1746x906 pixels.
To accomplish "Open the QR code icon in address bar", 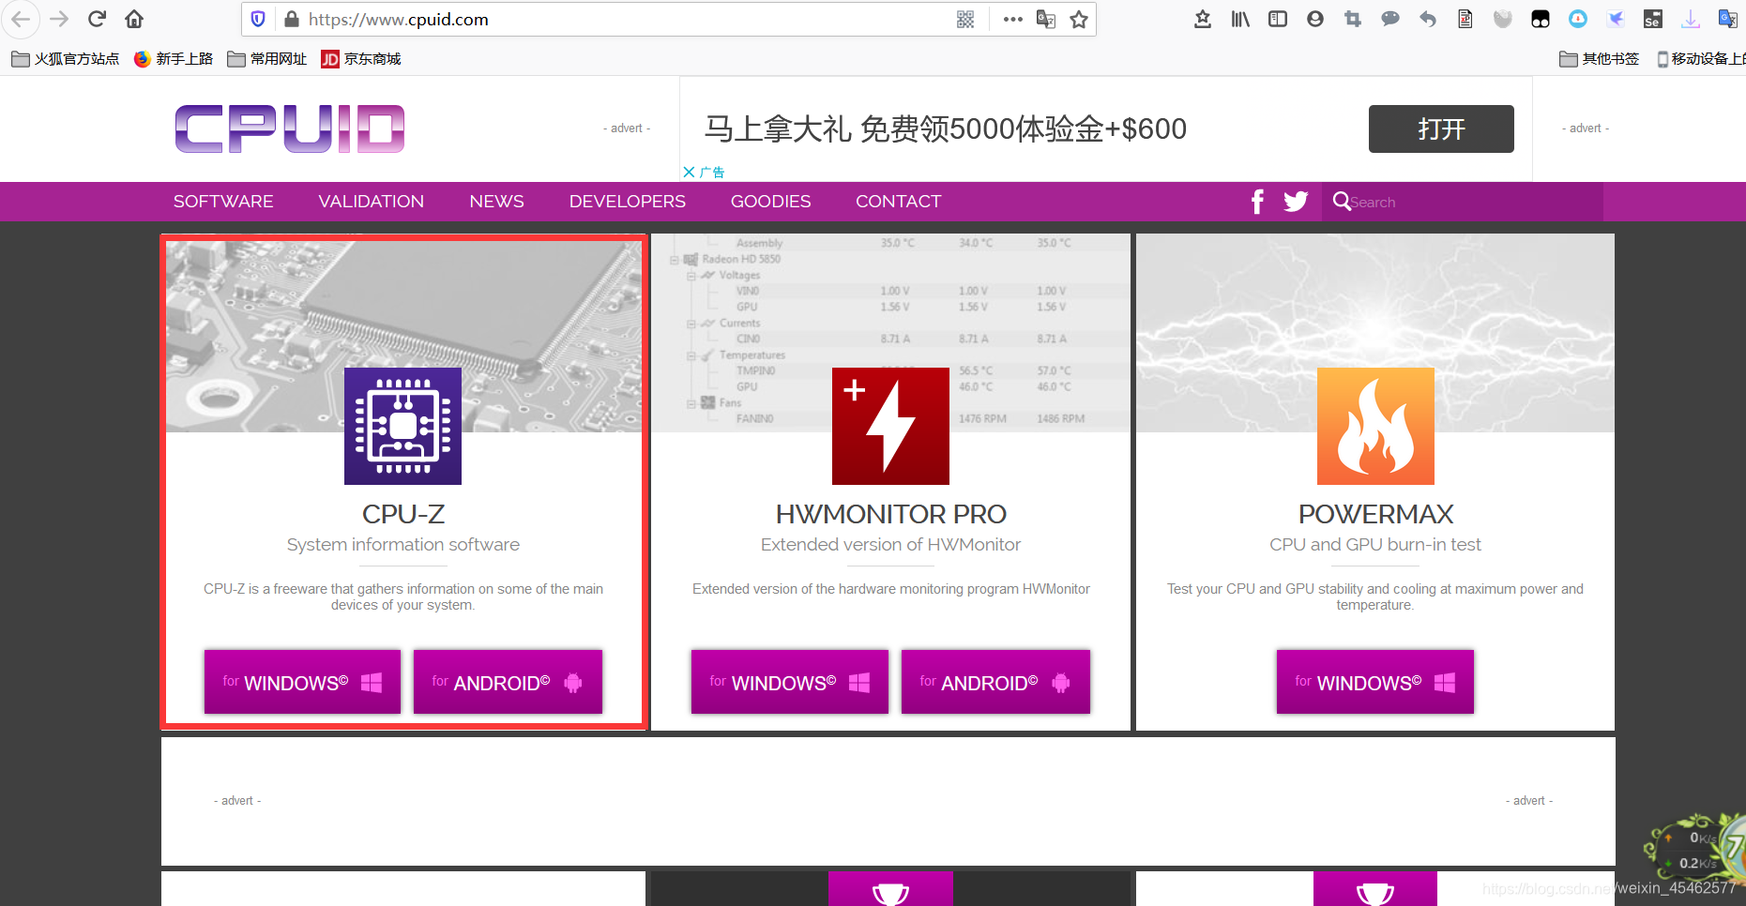I will 965,19.
